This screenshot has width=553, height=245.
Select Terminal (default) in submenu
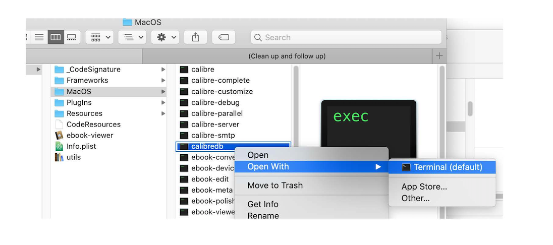coord(442,167)
